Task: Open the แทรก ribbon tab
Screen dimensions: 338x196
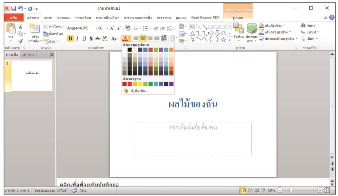Action: coord(48,18)
